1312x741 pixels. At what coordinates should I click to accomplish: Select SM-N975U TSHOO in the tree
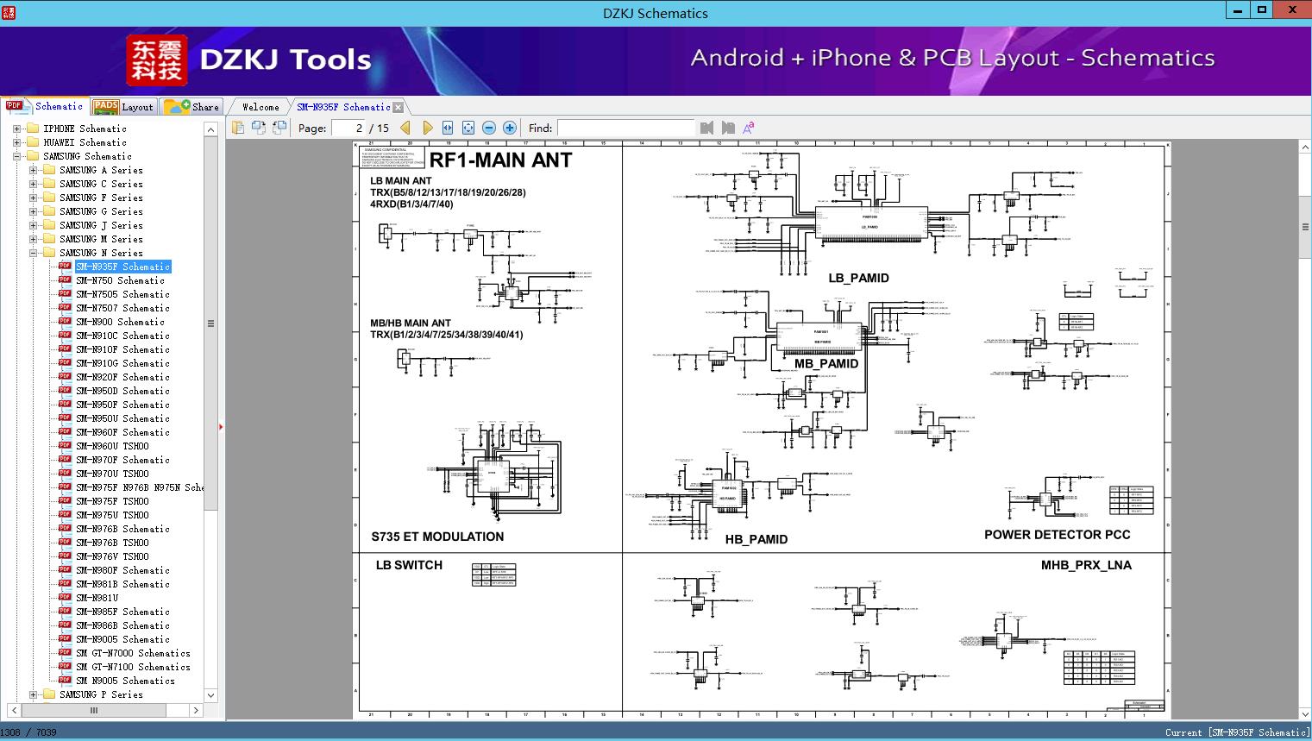pyautogui.click(x=112, y=515)
